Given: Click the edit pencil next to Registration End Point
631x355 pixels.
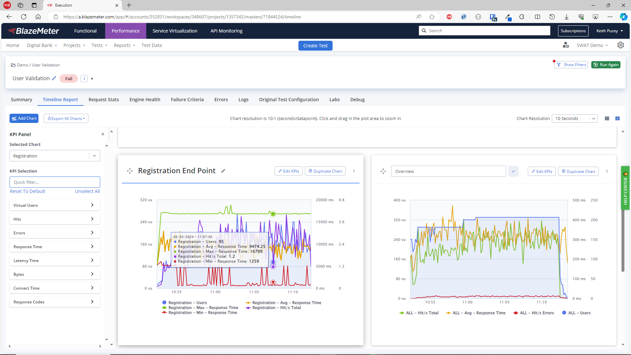Looking at the screenshot, I should click(x=223, y=171).
